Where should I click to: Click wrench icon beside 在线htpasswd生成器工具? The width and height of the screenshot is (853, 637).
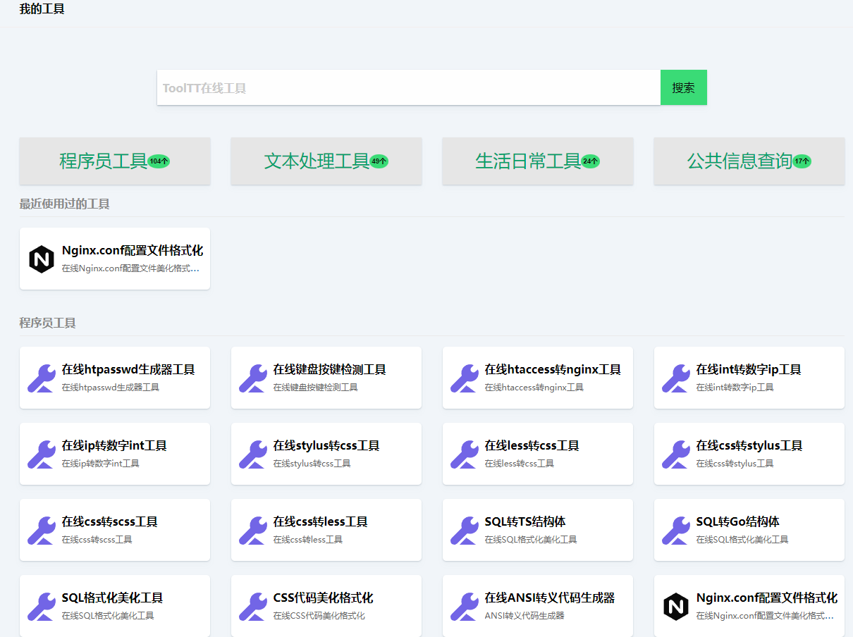click(x=42, y=378)
